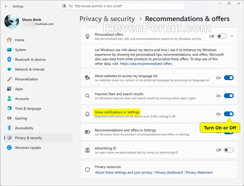
Task: Click the back arrow in Settings
Action: coord(6,6)
